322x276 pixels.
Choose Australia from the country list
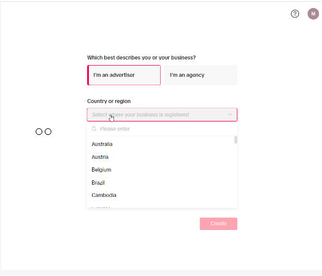point(163,144)
